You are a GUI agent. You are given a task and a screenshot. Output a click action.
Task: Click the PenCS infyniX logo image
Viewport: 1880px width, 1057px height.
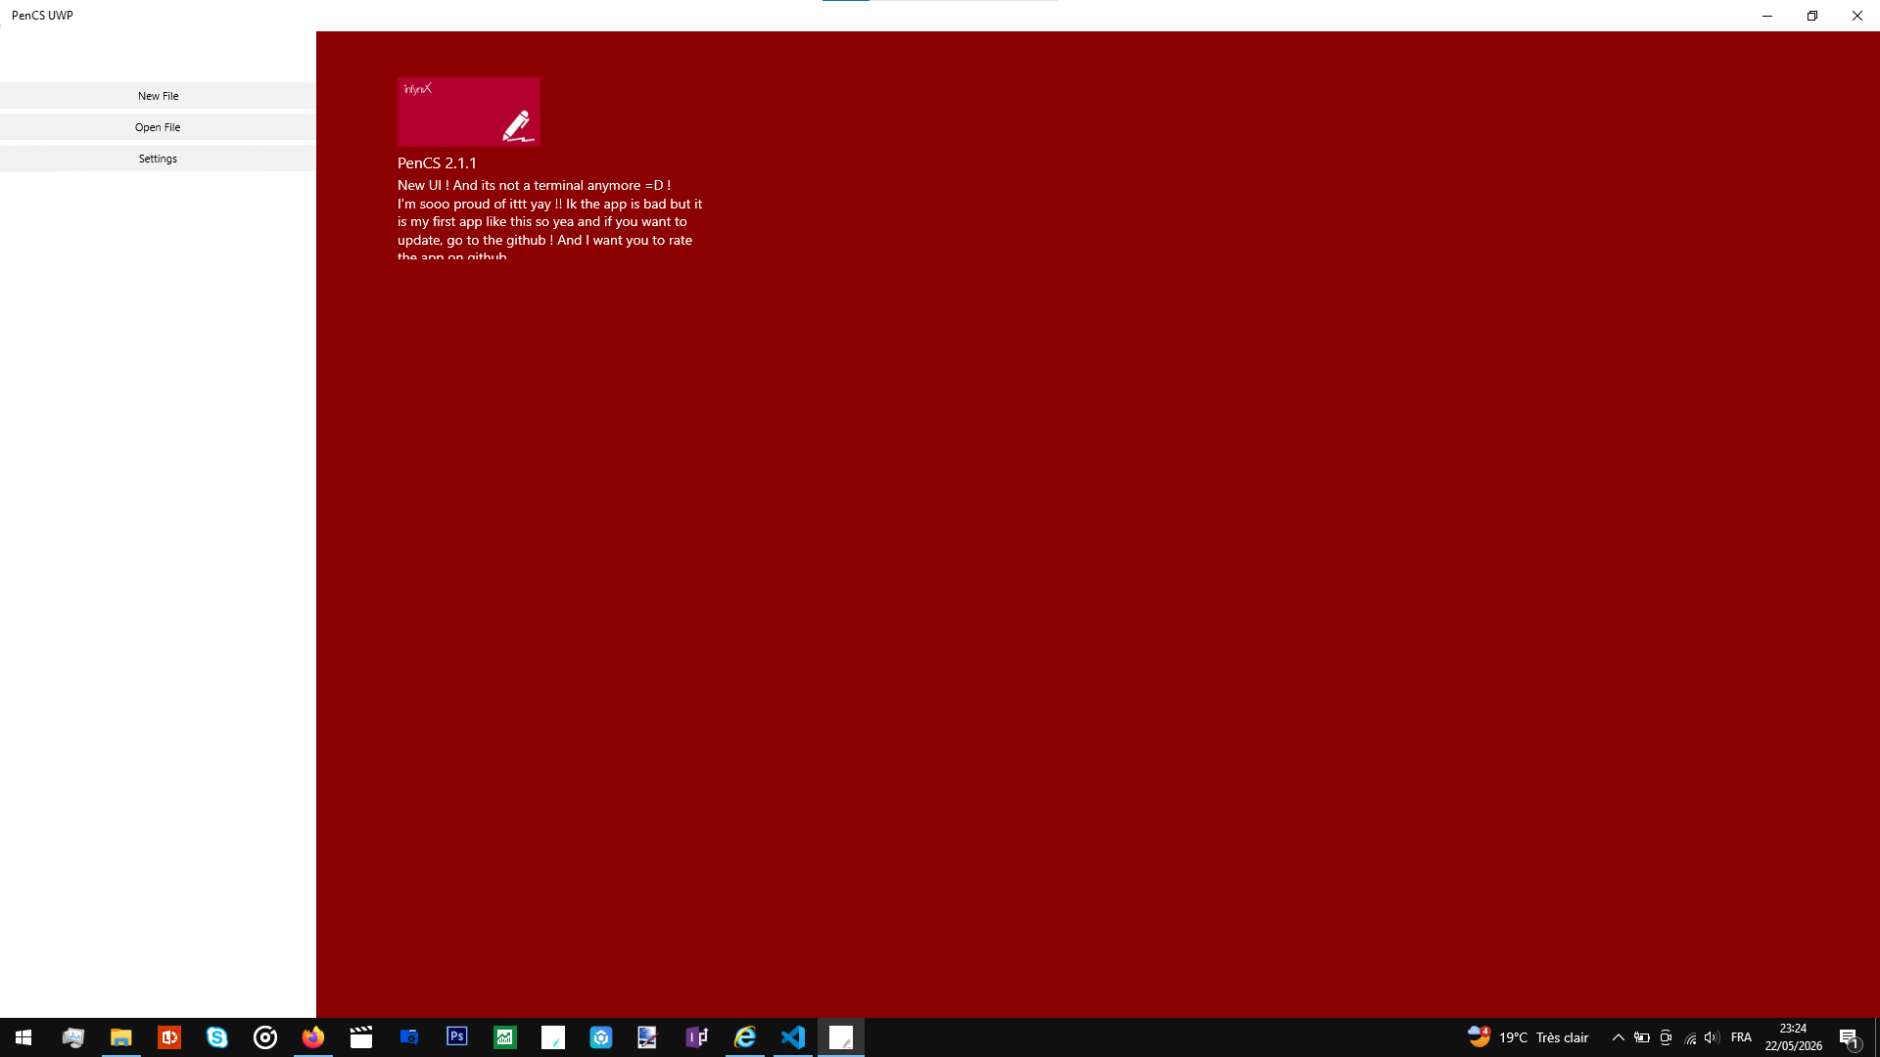(x=469, y=112)
